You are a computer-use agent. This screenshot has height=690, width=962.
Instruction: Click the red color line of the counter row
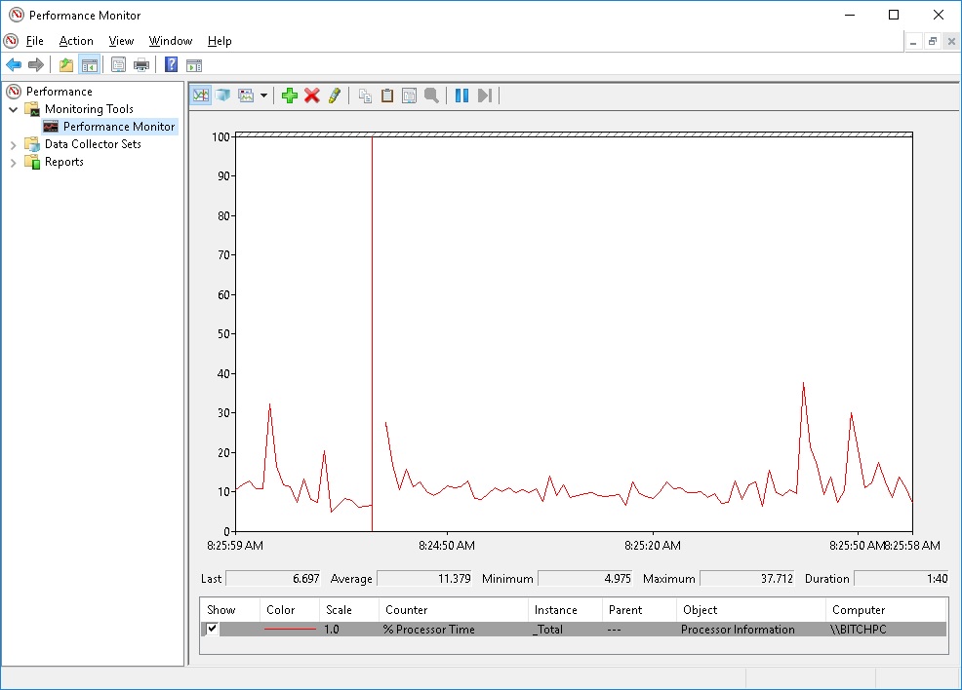290,630
